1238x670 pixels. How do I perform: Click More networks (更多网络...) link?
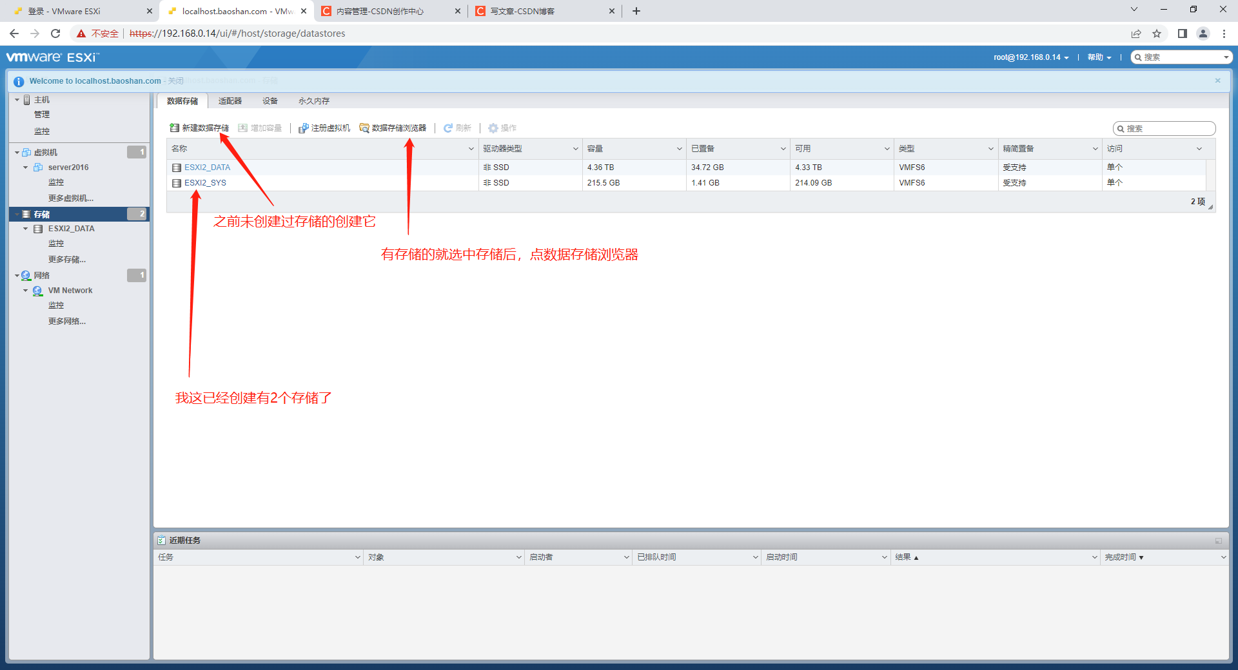67,321
